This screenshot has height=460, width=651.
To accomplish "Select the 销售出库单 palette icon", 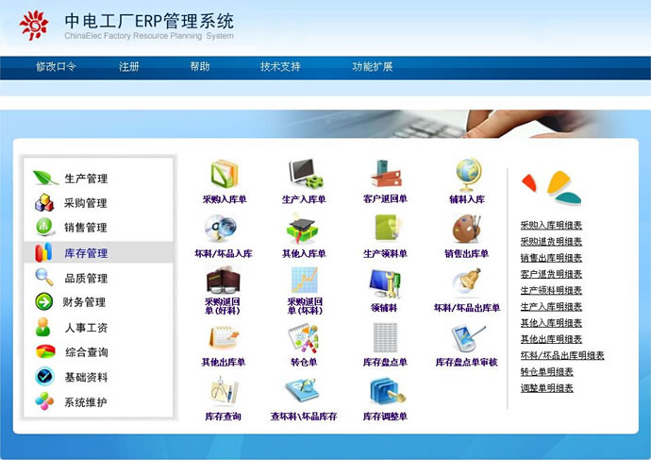I will pos(467,229).
